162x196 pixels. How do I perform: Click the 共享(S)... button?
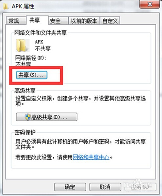click(x=32, y=75)
